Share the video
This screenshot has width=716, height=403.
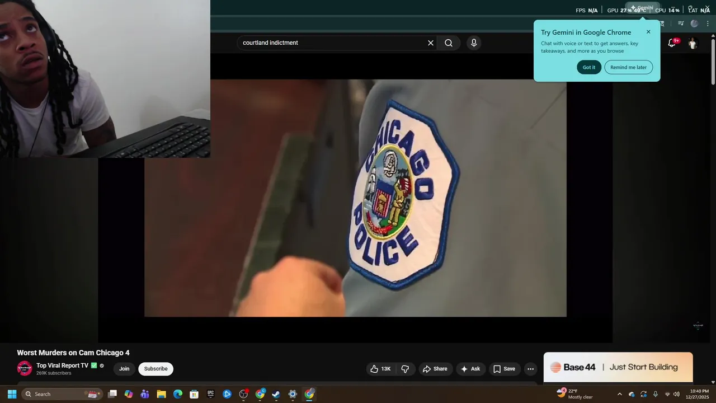pos(435,369)
